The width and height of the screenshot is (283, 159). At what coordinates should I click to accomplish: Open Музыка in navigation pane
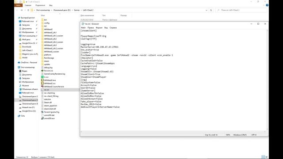coord(25,86)
